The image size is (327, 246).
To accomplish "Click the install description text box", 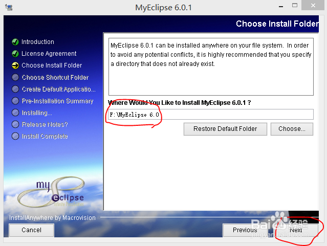I will (211, 66).
